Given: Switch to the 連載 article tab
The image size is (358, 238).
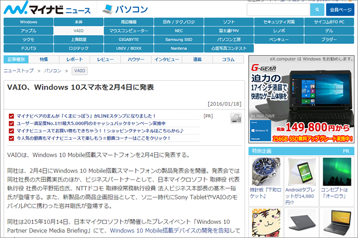Looking at the screenshot, I should 198,60.
